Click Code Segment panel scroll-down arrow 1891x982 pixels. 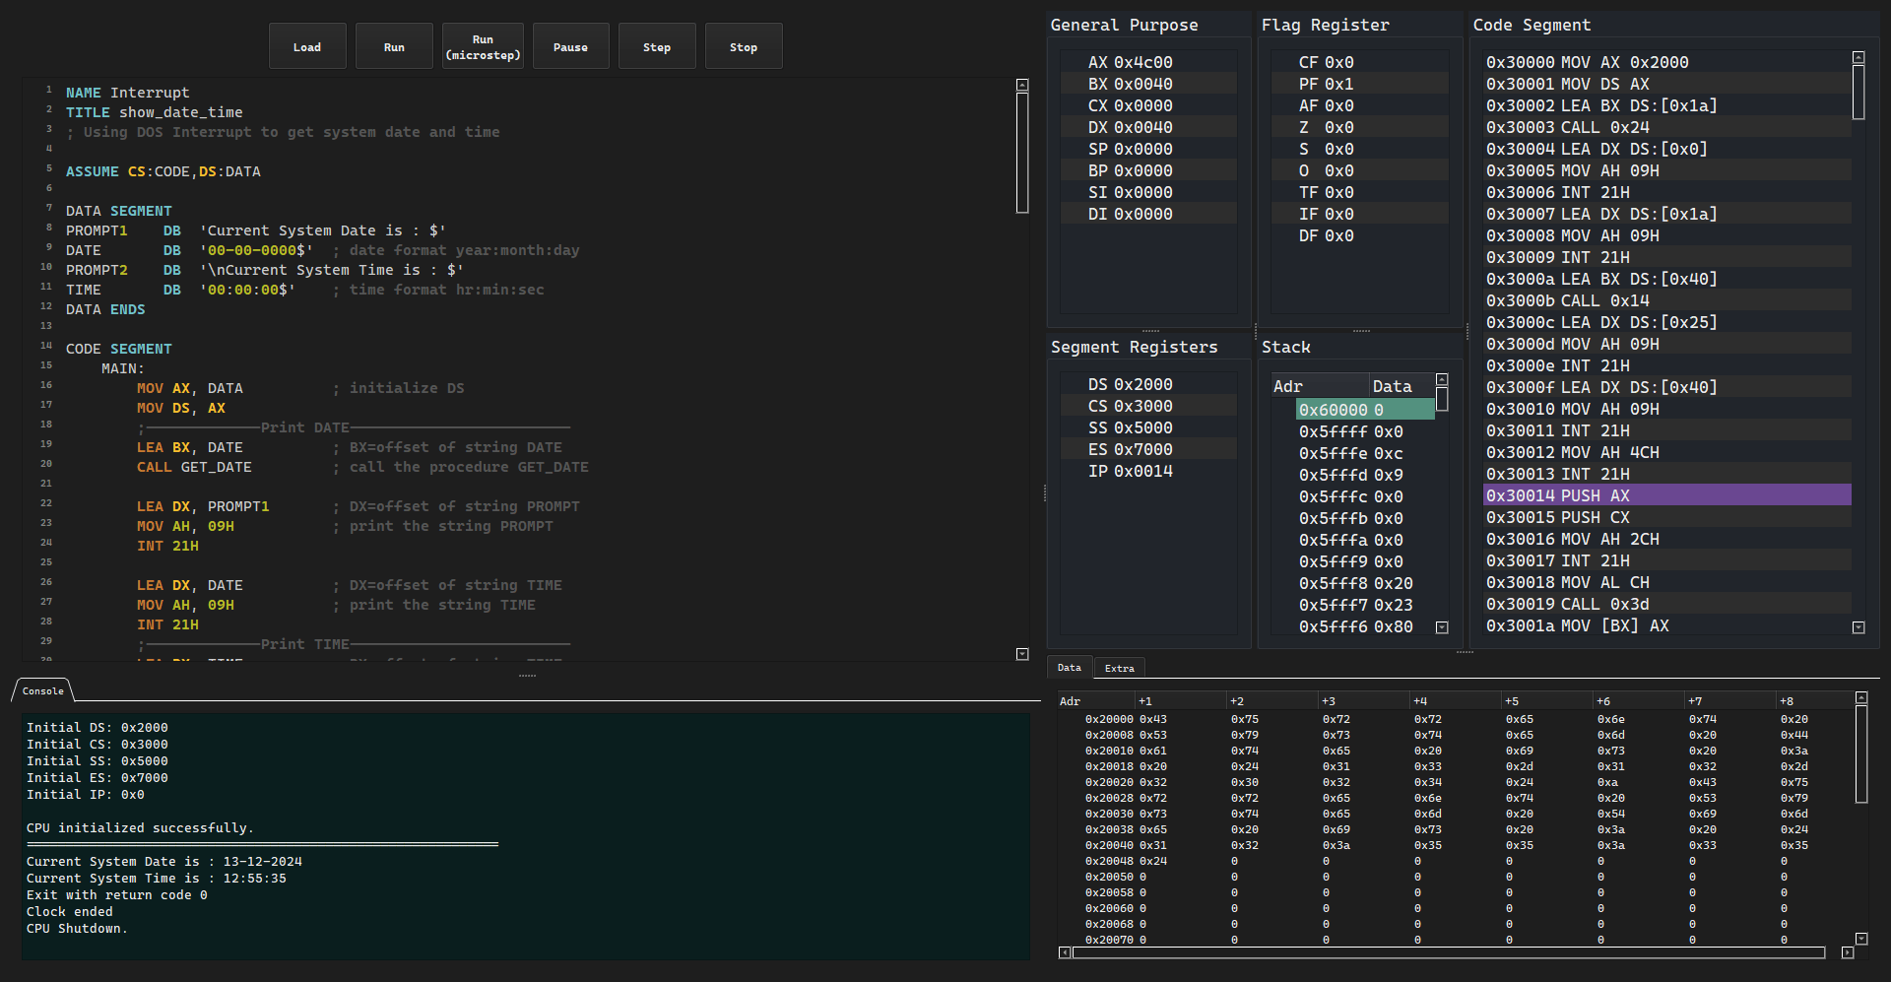pyautogui.click(x=1858, y=627)
